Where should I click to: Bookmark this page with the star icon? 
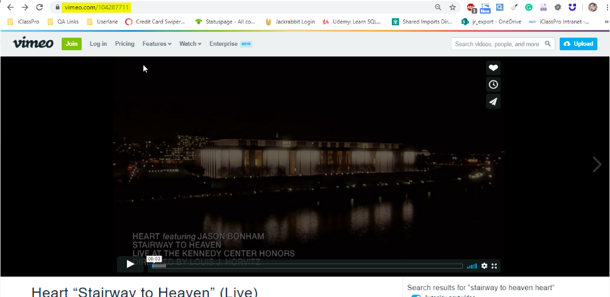click(x=452, y=7)
